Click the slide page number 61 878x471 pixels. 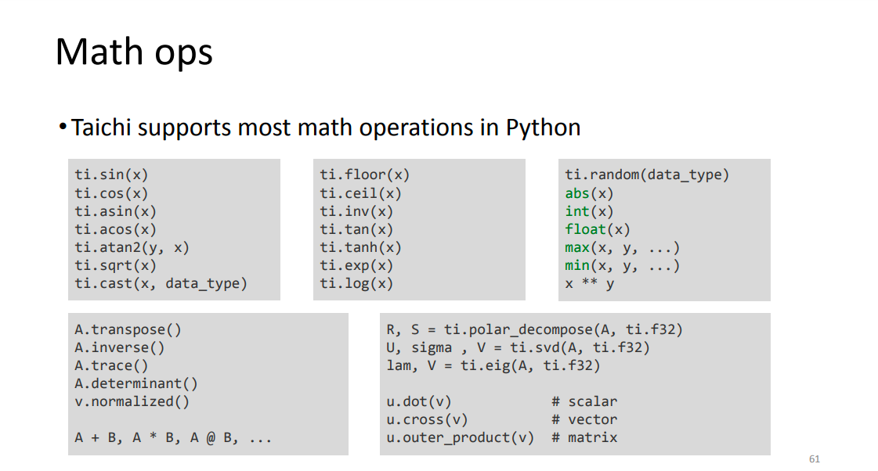[814, 459]
